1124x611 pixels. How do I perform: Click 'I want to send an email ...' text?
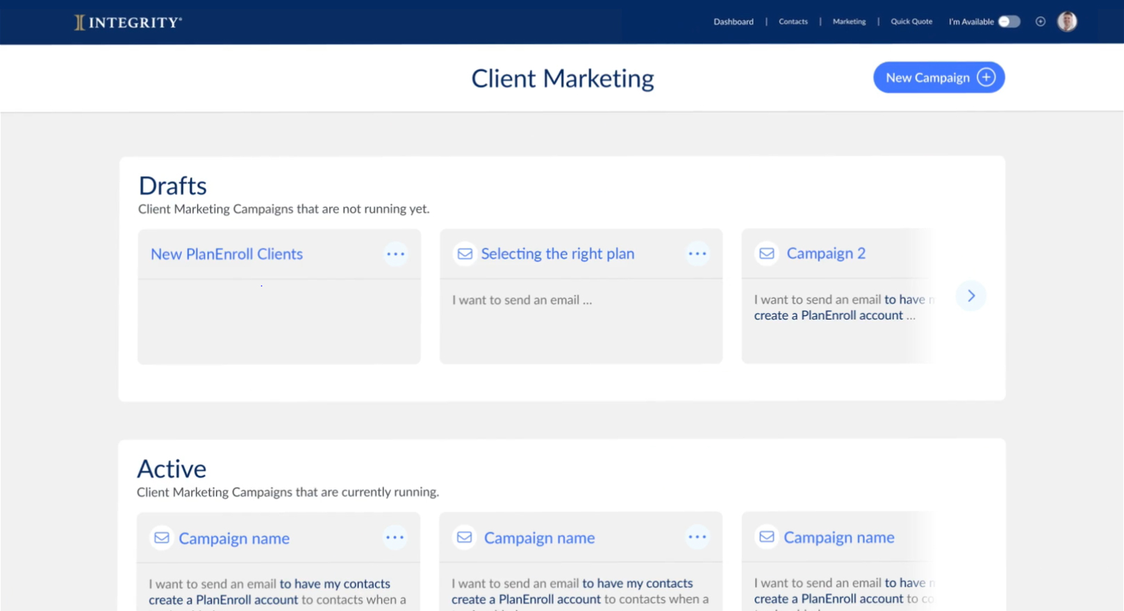pyautogui.click(x=522, y=300)
